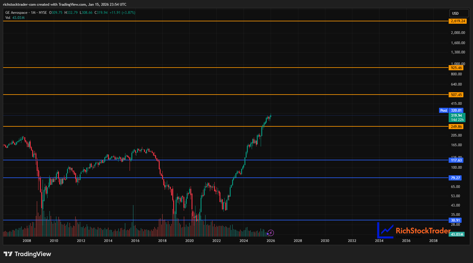Select the orange 507.45 horizontal line
Image resolution: width=473 pixels, height=263 pixels.
tap(210, 95)
